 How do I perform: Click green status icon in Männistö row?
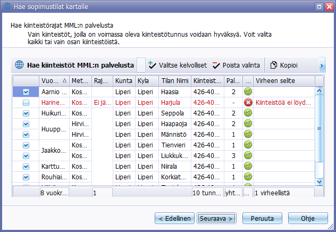click(x=248, y=134)
